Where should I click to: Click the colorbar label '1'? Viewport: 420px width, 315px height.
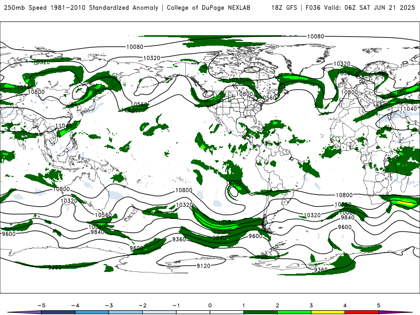(244, 306)
